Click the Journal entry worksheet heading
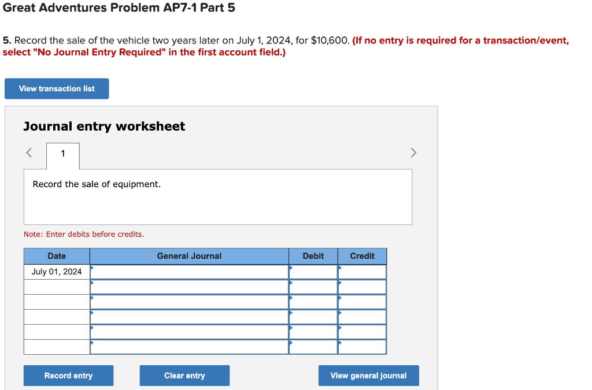The image size is (592, 390). pos(104,127)
